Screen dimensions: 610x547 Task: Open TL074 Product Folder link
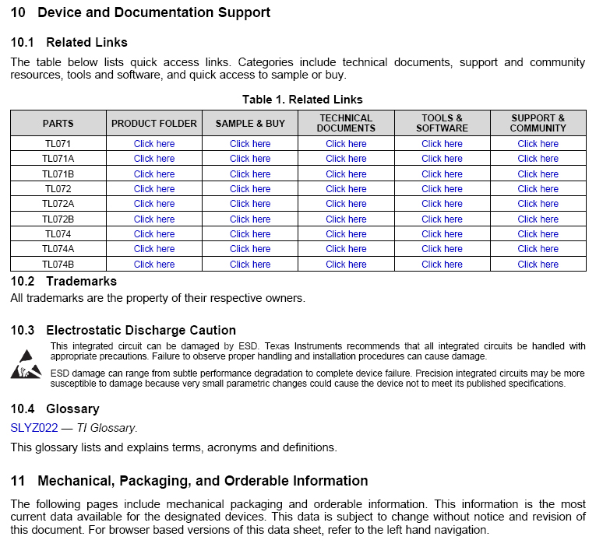[154, 234]
